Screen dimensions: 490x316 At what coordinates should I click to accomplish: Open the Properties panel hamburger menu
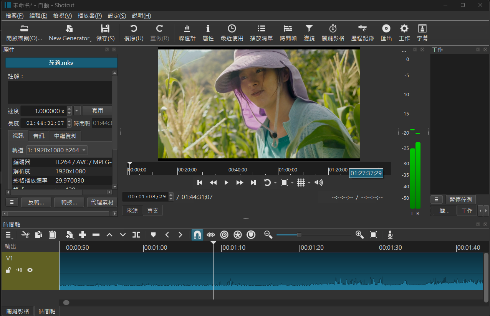[12, 202]
